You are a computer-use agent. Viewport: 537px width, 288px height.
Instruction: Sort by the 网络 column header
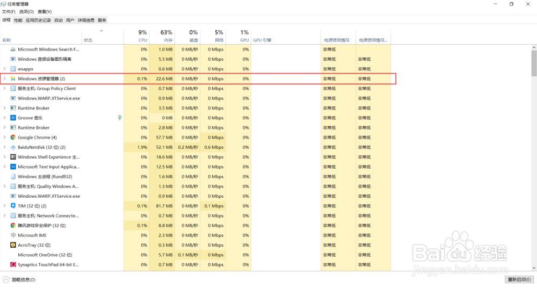tap(213, 35)
